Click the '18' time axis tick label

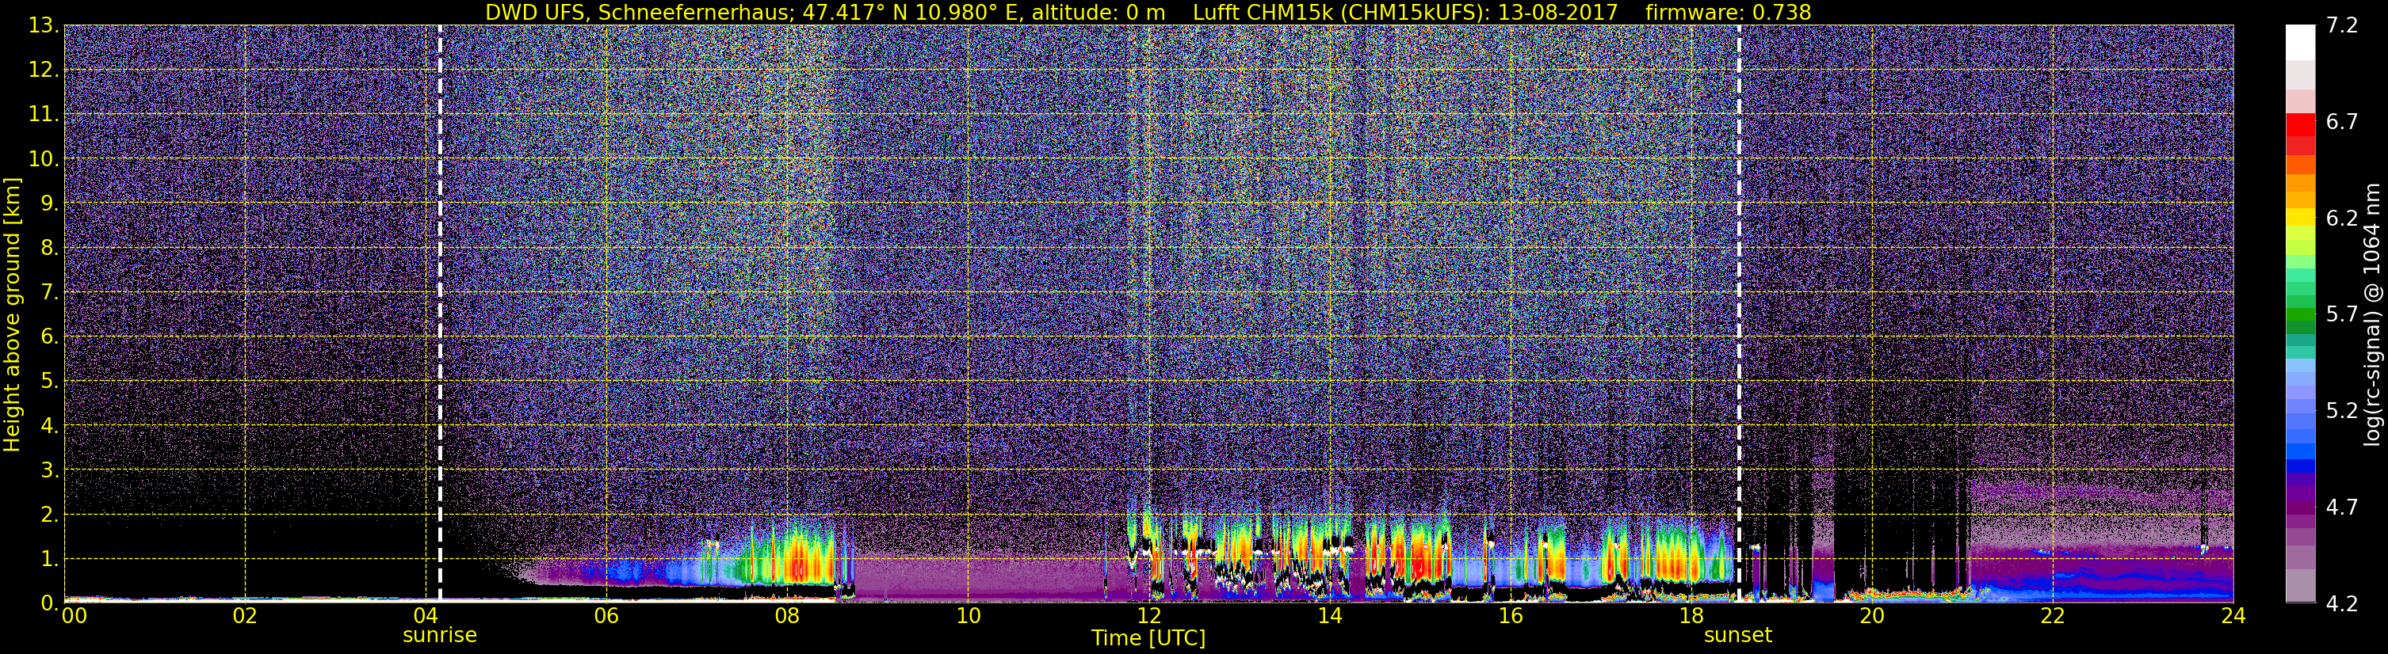[1691, 616]
